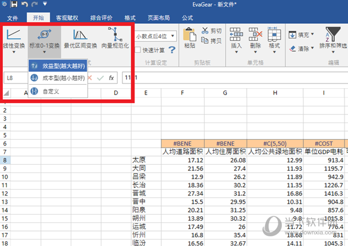This screenshot has height=246, width=348.
Task: Click cell with value 12.99
Action: point(275,160)
